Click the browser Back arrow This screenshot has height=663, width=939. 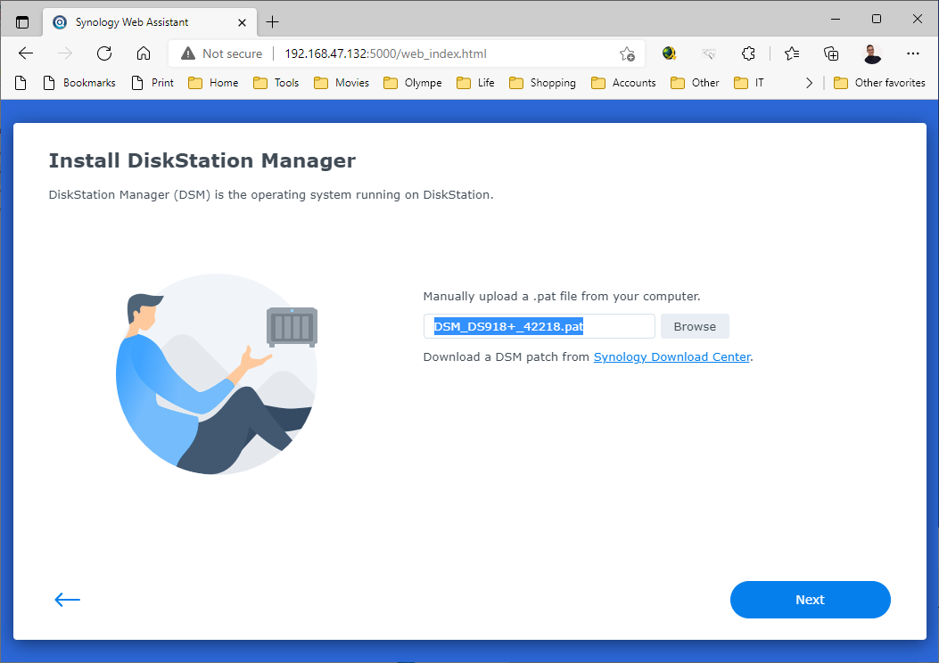[26, 53]
